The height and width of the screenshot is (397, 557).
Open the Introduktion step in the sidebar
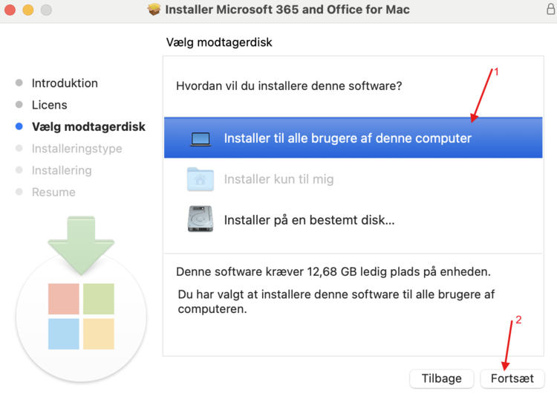[65, 83]
